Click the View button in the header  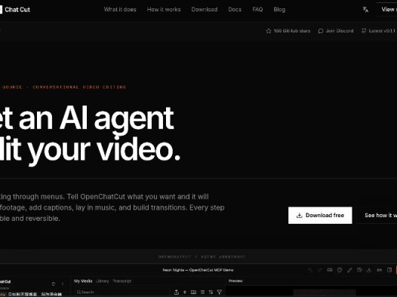pyautogui.click(x=387, y=10)
